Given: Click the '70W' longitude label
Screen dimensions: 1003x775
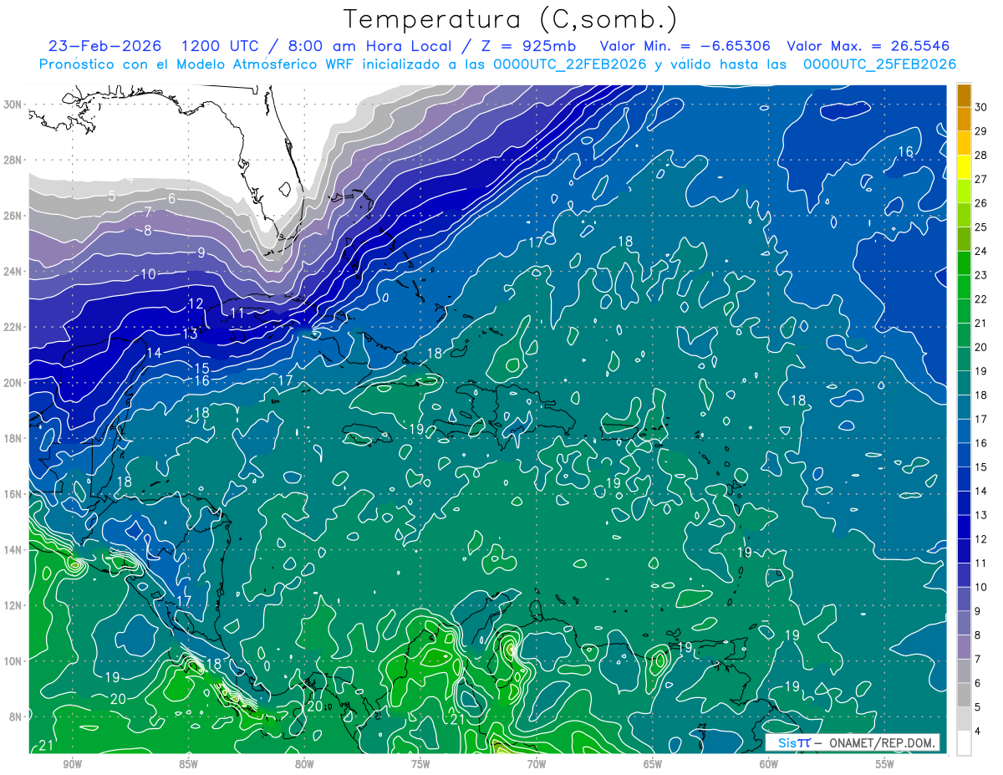Looking at the screenshot, I should click(537, 764).
